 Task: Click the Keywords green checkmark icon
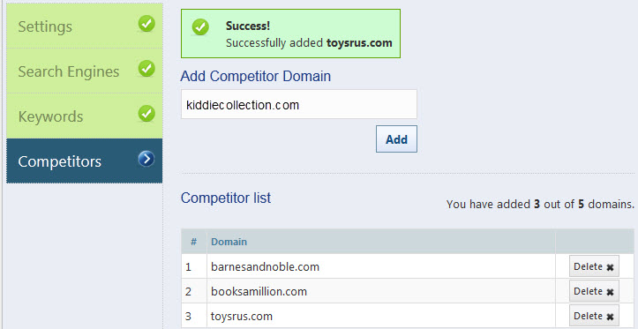point(146,114)
